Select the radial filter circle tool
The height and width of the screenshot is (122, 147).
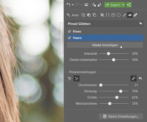[119, 15]
